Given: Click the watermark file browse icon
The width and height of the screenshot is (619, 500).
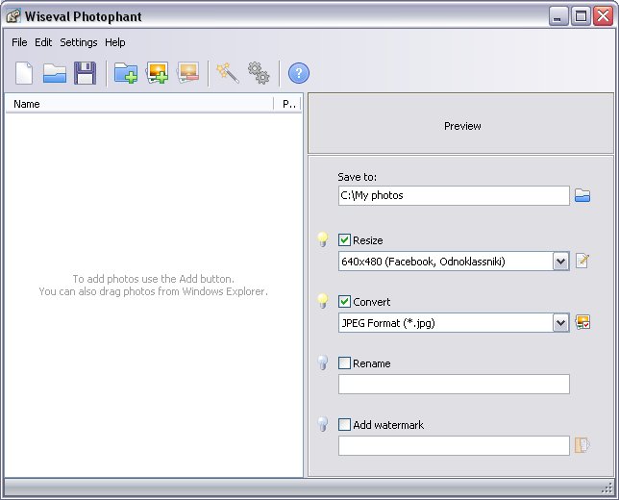Looking at the screenshot, I should pyautogui.click(x=582, y=445).
